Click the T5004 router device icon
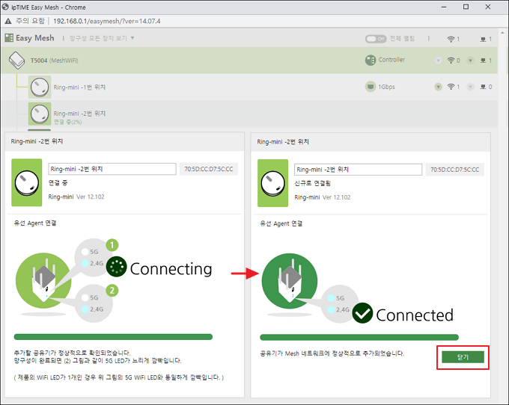509x405 pixels. pyautogui.click(x=16, y=61)
